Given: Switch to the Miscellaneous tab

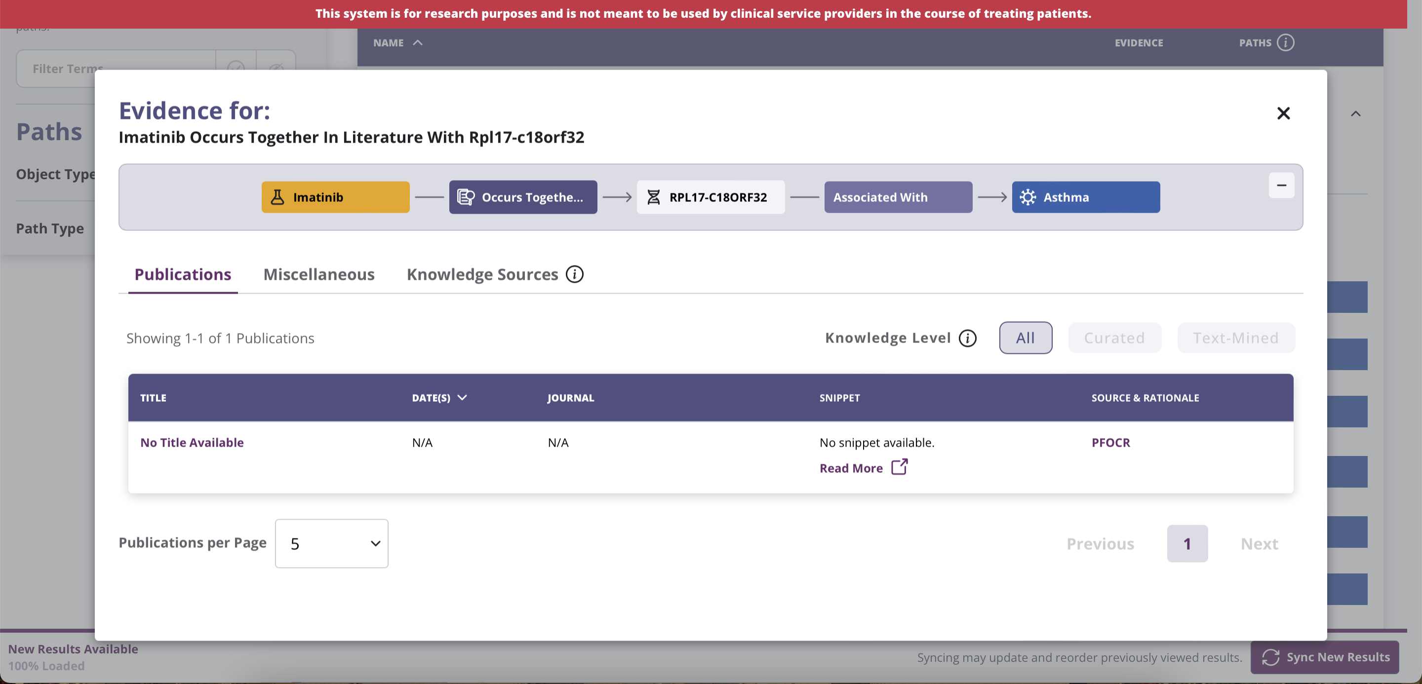Looking at the screenshot, I should (318, 274).
